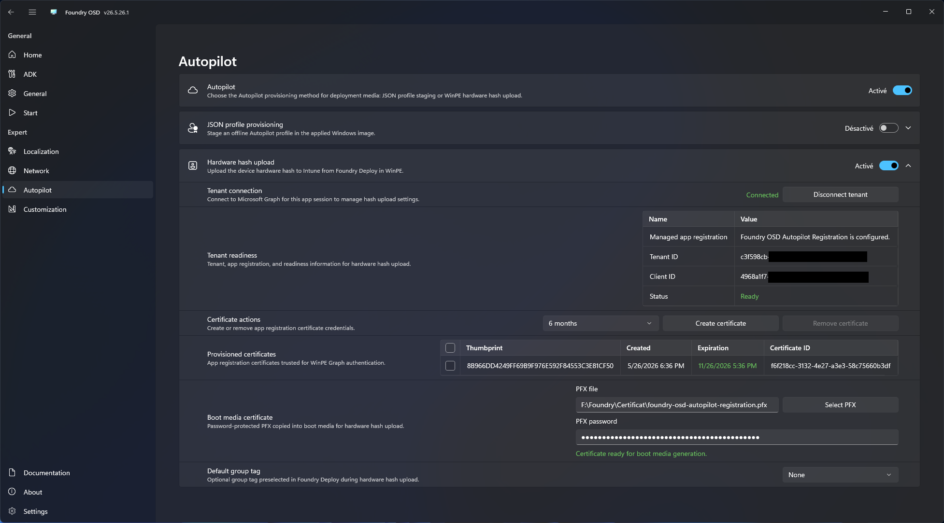Click the green Connected status text

pos(762,195)
